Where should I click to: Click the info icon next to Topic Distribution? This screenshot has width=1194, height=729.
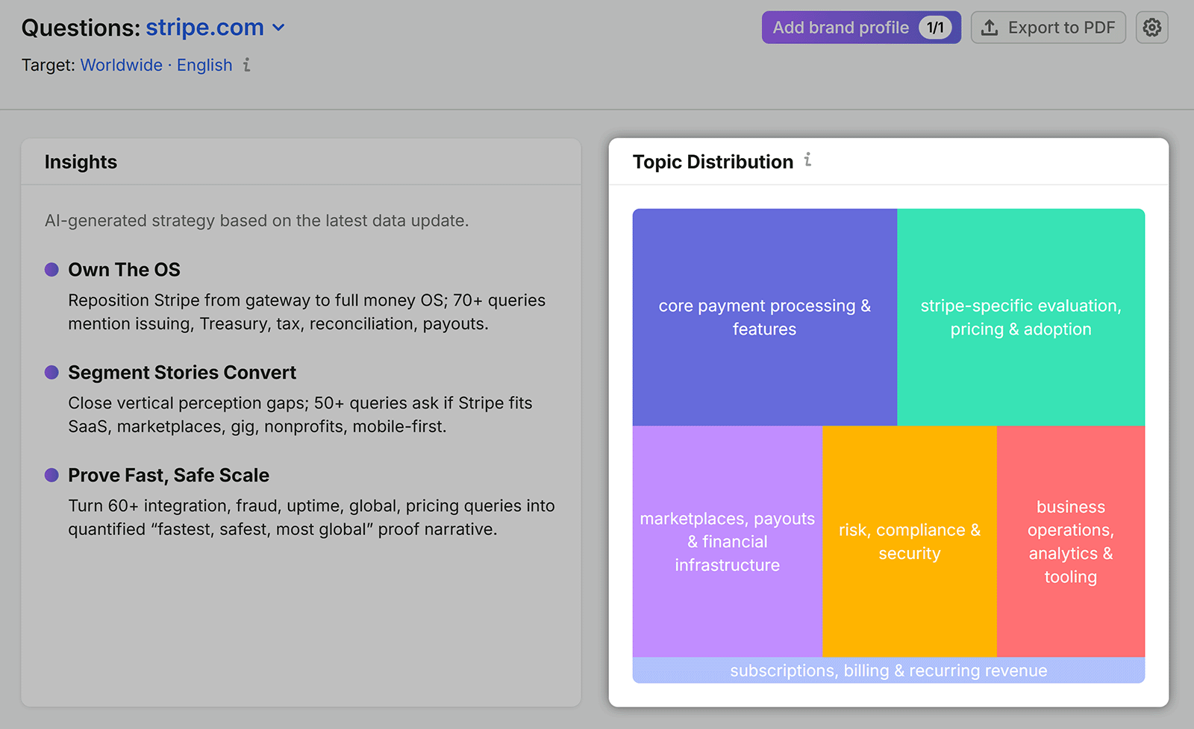pos(807,160)
